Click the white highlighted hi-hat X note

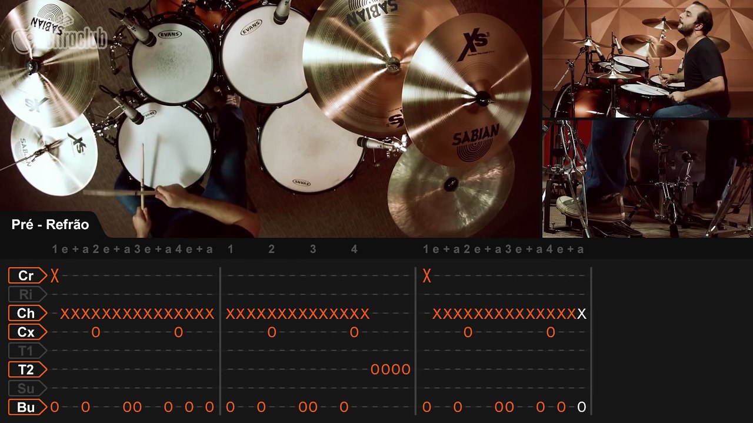click(x=582, y=314)
